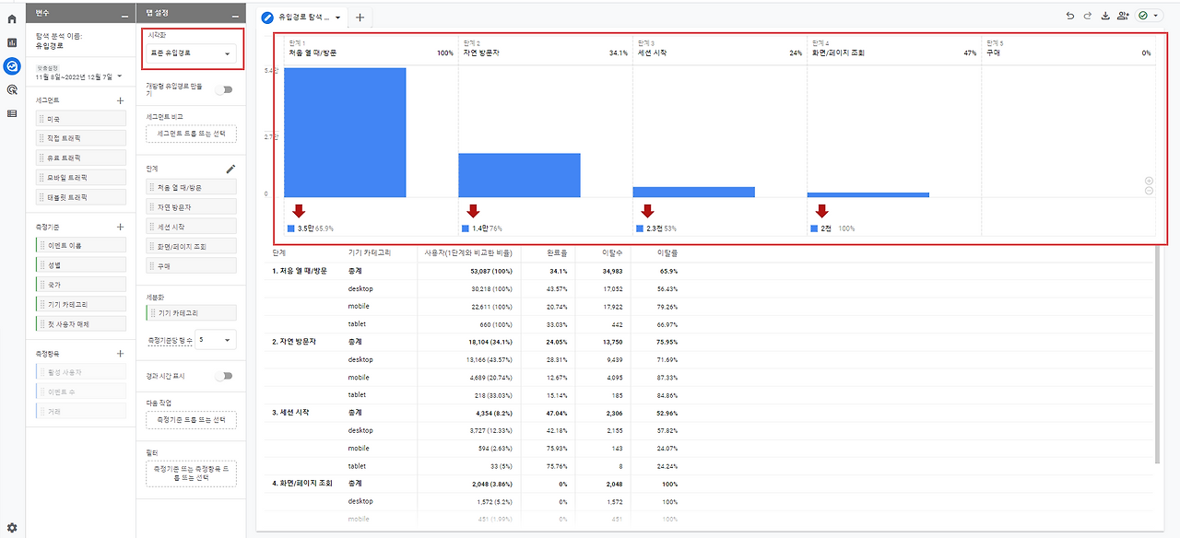Add a new 측정항목 with plus icon
1180x538 pixels.
(120, 353)
